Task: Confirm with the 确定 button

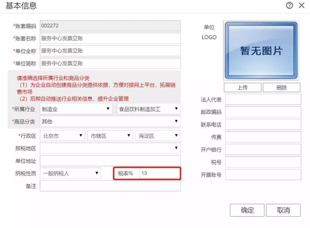Action: (247, 210)
